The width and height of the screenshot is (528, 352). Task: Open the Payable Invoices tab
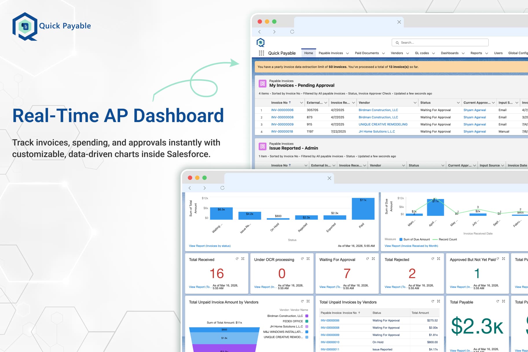coord(331,53)
